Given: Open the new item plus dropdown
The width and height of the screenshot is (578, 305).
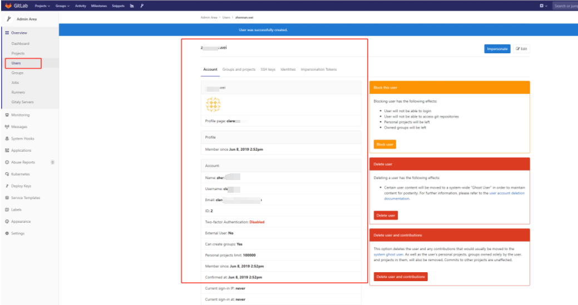Looking at the screenshot, I should coord(544,6).
